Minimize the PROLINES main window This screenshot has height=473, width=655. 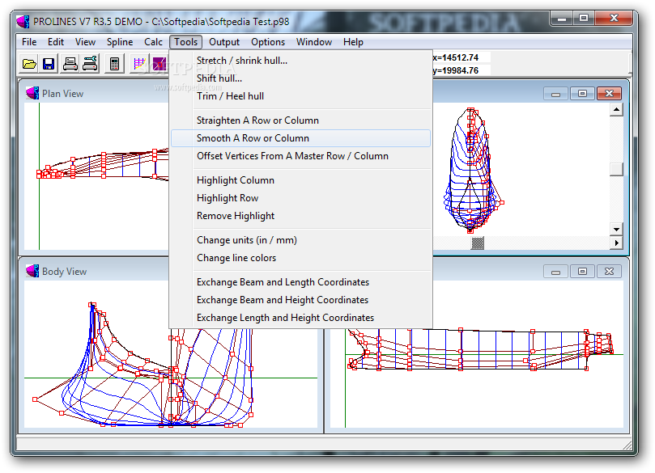point(561,19)
